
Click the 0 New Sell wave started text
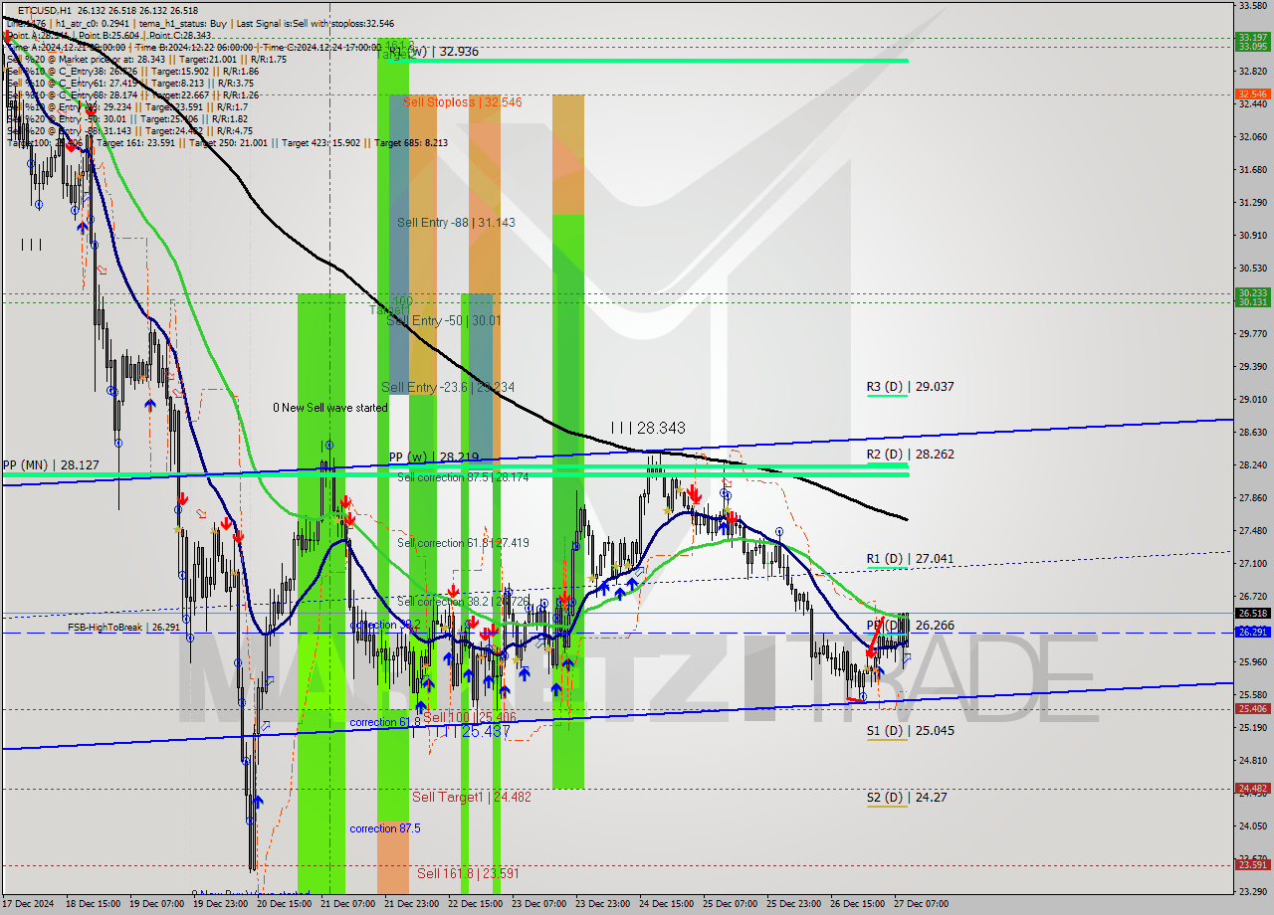point(330,408)
